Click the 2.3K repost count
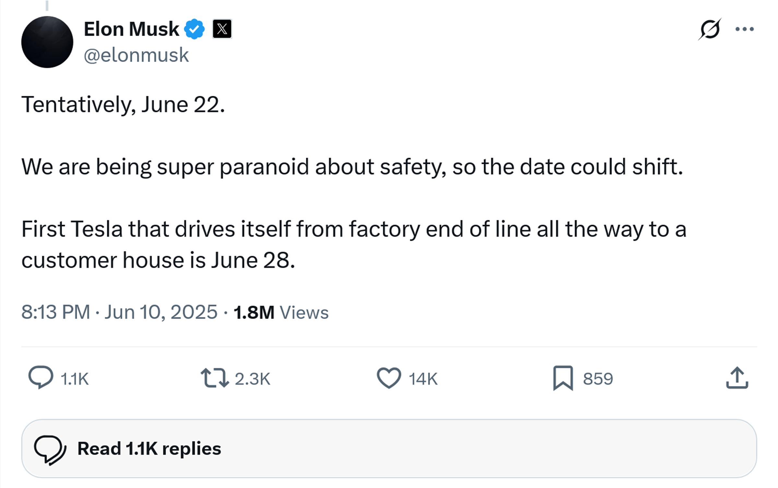Screen dimensions: 778x488 click(253, 379)
